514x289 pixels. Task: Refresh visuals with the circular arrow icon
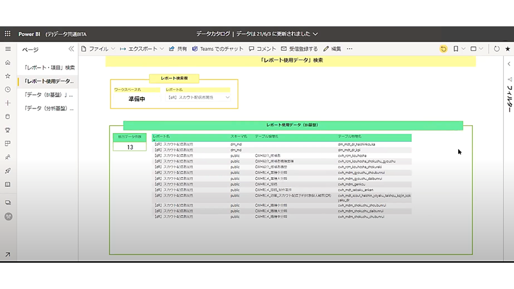(x=497, y=49)
